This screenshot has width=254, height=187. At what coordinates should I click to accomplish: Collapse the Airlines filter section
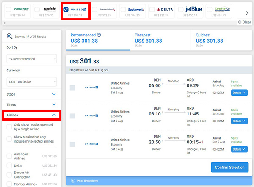pos(32,115)
